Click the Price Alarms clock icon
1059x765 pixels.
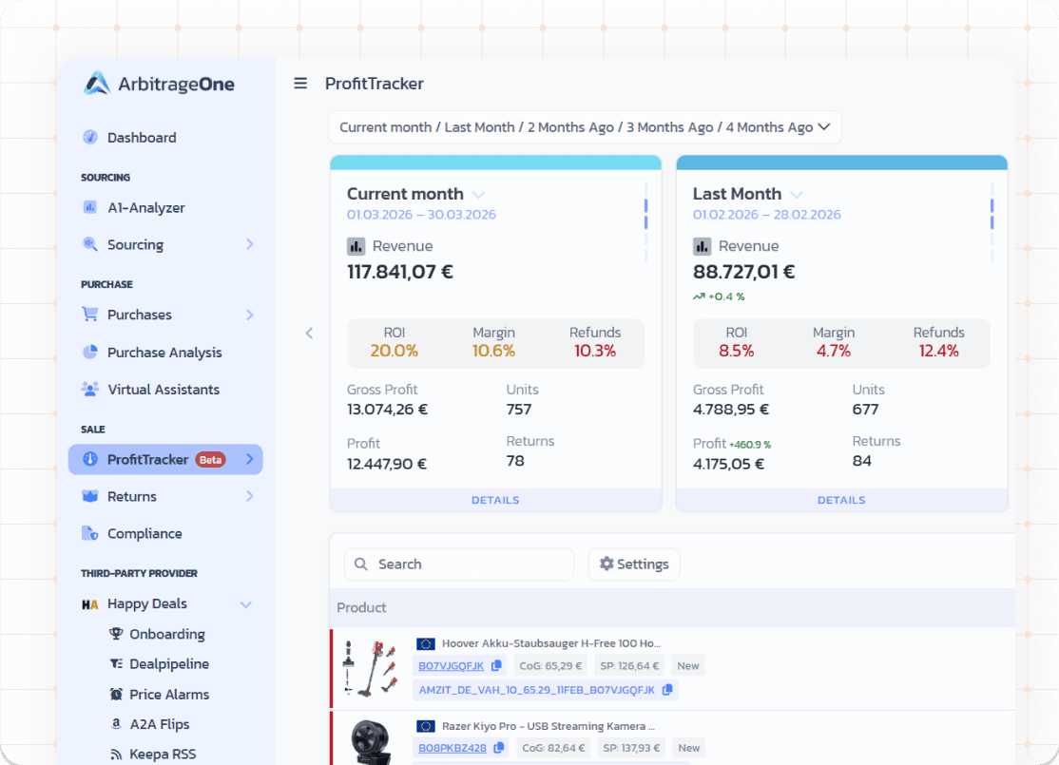(116, 694)
